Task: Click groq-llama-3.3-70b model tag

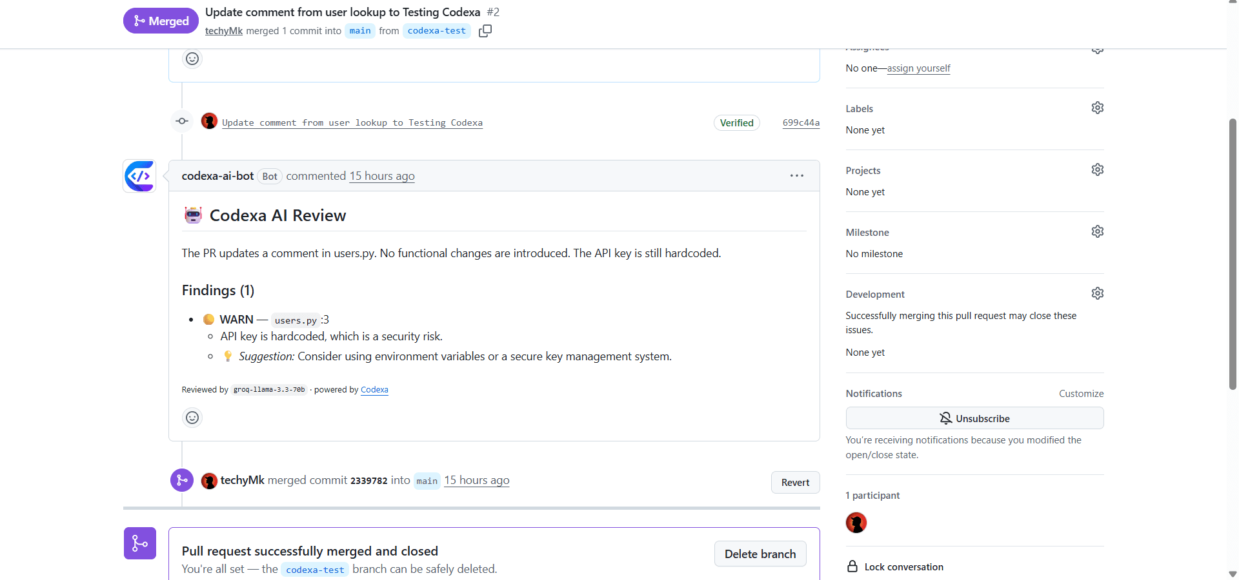Action: coord(269,390)
